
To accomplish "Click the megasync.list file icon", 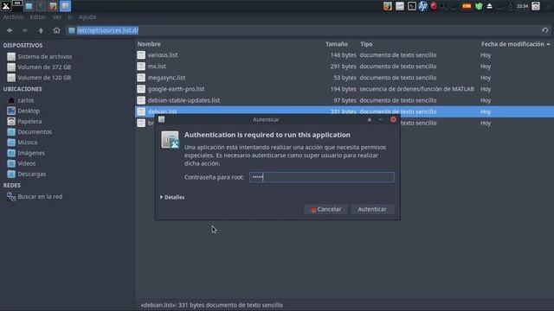I will (x=141, y=78).
